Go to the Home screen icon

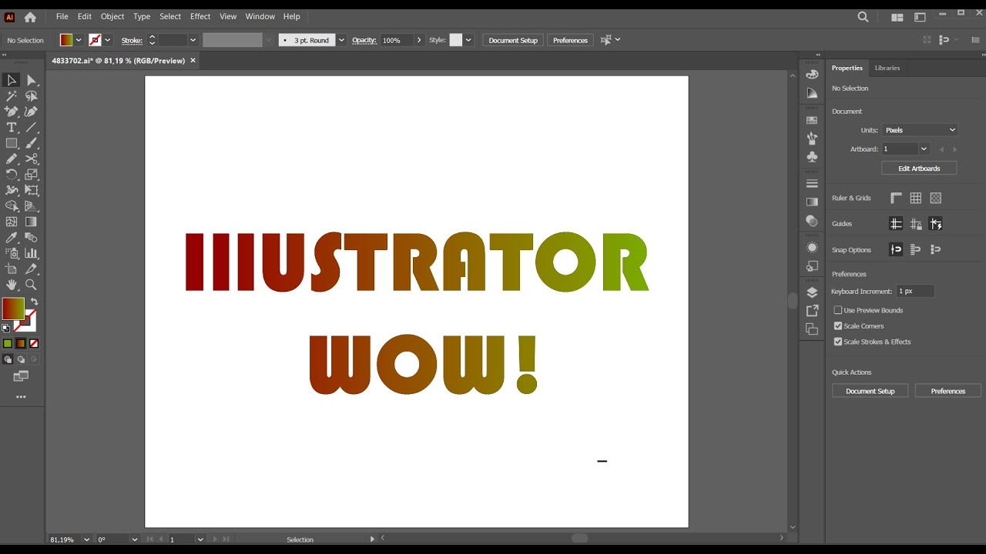(x=30, y=17)
